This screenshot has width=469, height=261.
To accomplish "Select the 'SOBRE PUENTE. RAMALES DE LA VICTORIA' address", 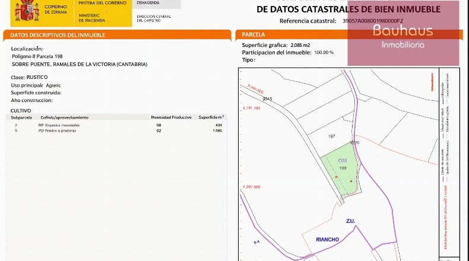I will click(x=80, y=64).
